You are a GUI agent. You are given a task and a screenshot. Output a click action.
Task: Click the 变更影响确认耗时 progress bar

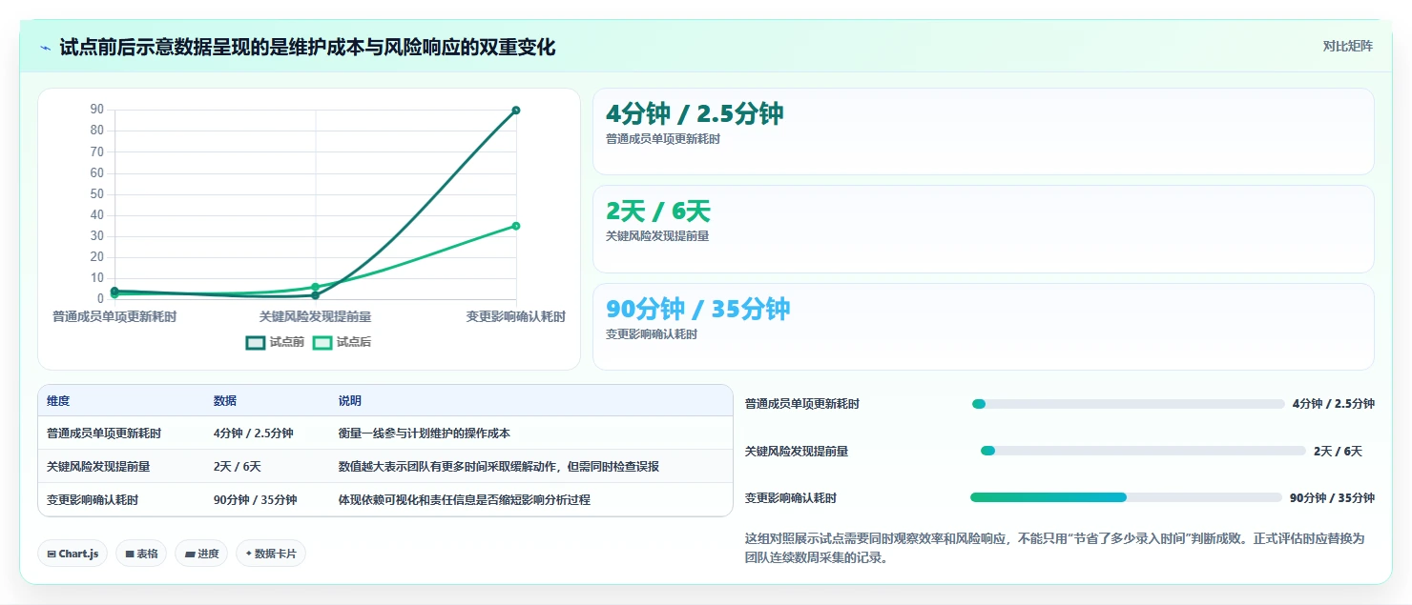point(1126,497)
